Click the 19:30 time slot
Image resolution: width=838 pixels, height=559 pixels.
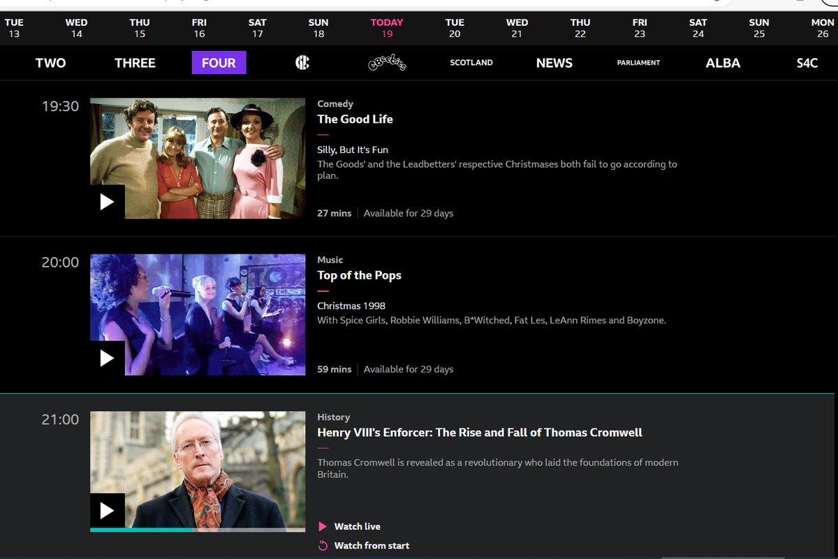click(x=60, y=106)
